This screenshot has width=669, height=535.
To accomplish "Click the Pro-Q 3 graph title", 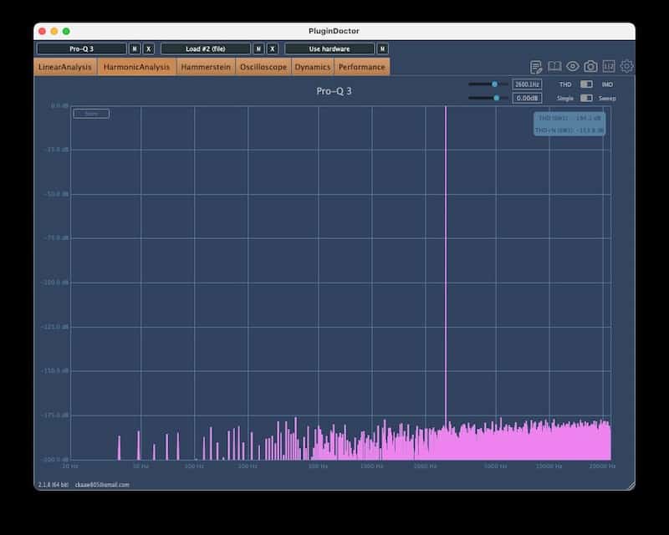I will (334, 91).
